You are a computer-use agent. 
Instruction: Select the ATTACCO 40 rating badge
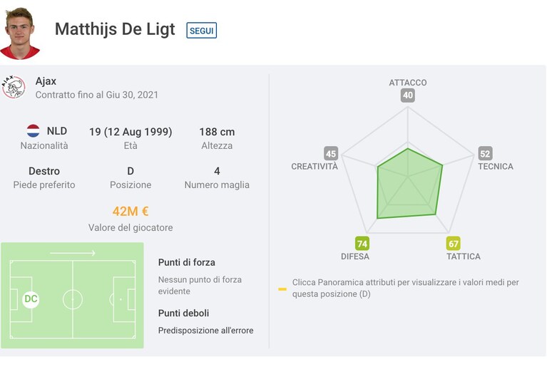(407, 95)
